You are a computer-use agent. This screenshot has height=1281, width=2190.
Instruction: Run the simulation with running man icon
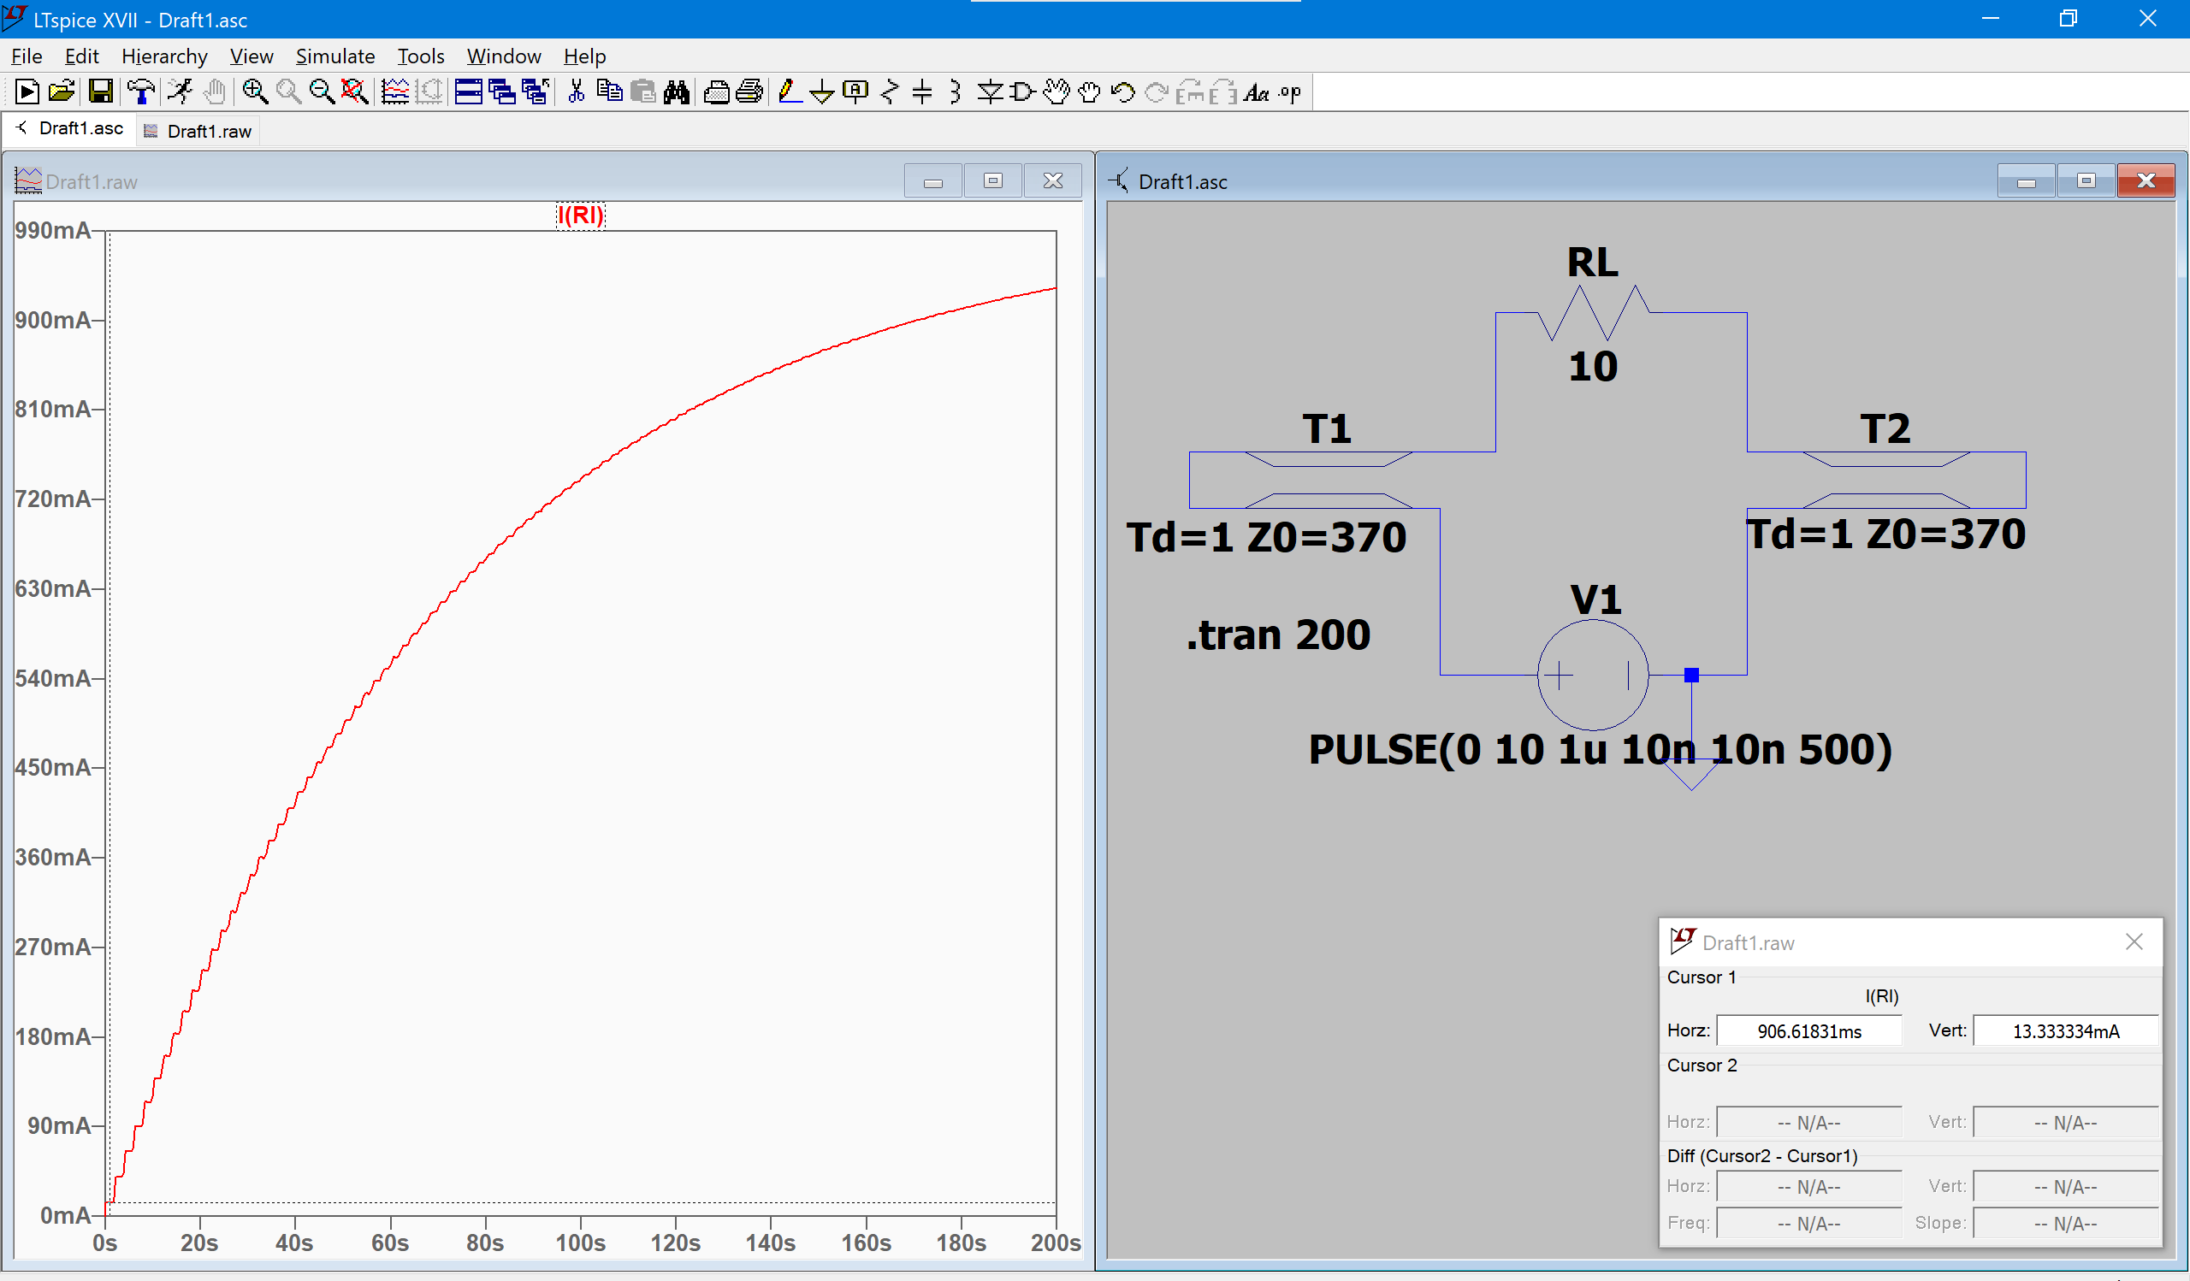(x=180, y=91)
